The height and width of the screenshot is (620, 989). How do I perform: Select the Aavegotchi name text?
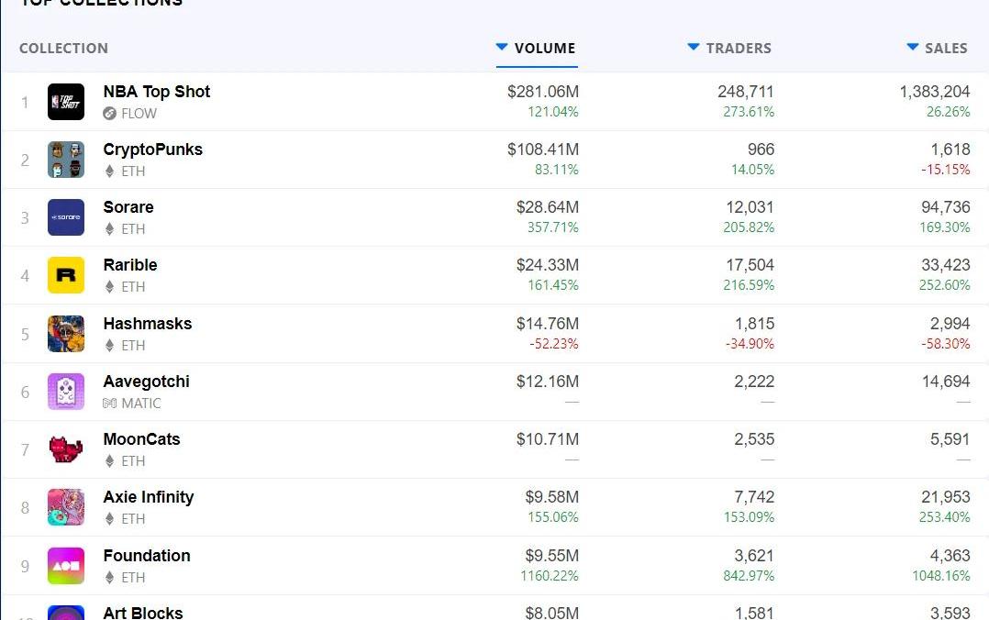coord(146,382)
